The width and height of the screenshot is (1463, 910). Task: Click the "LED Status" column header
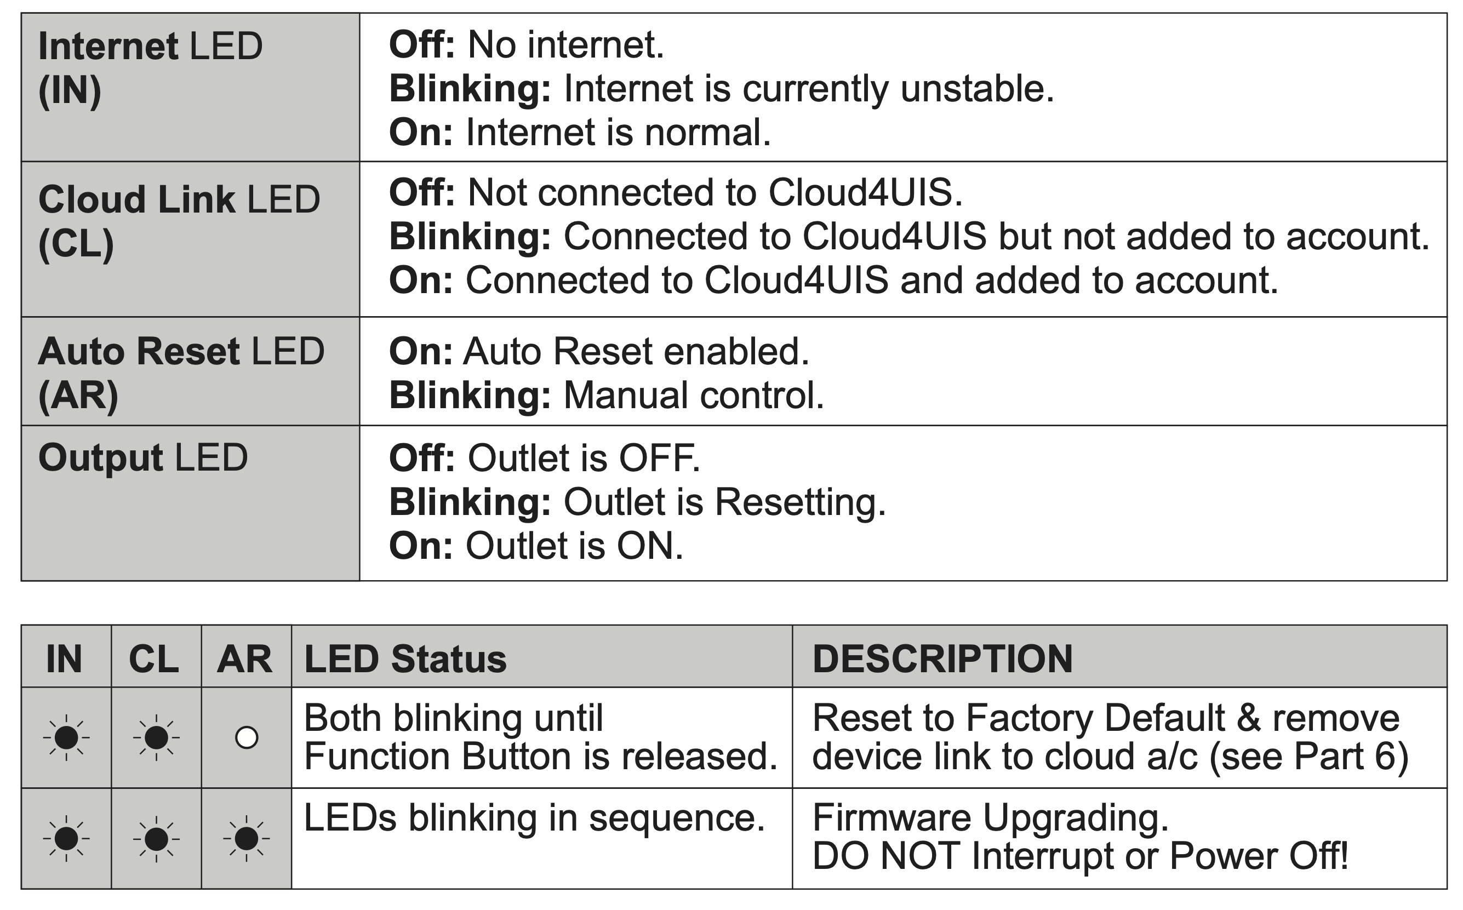(405, 659)
